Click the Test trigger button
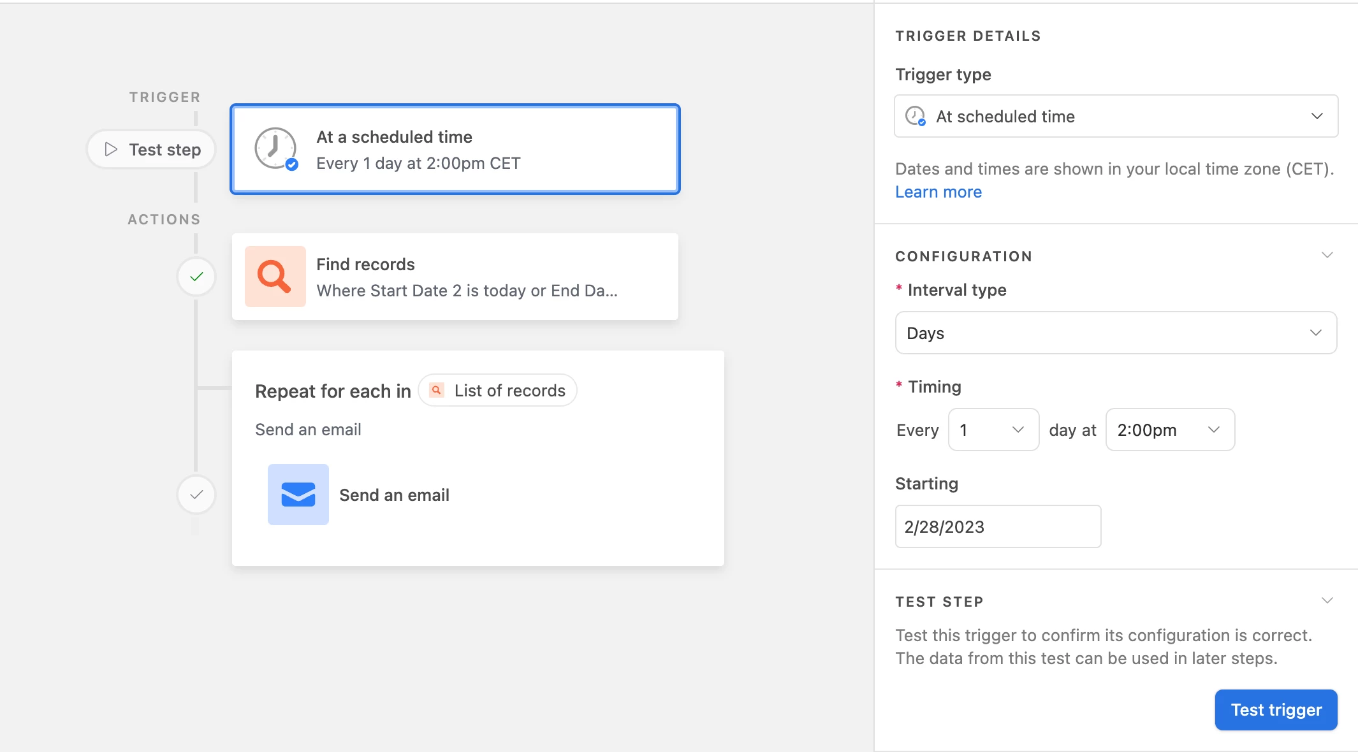 tap(1276, 710)
